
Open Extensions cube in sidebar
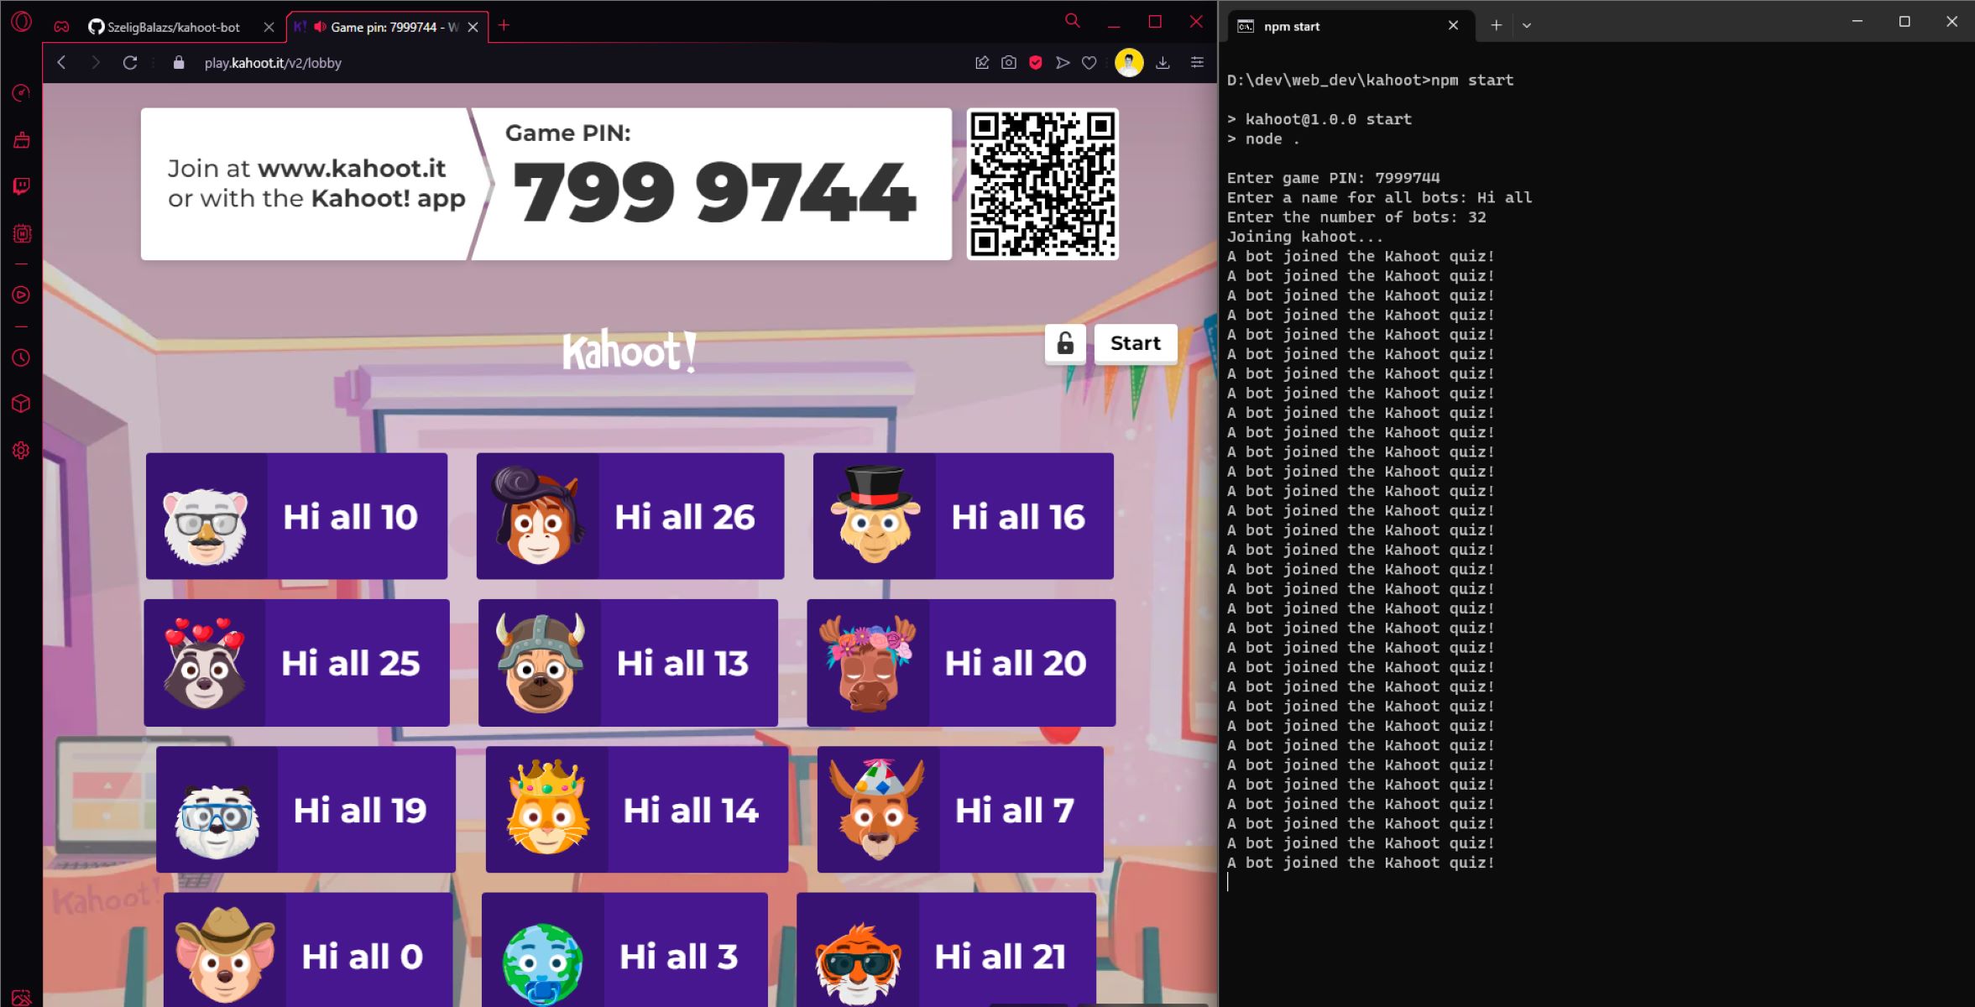pos(22,404)
